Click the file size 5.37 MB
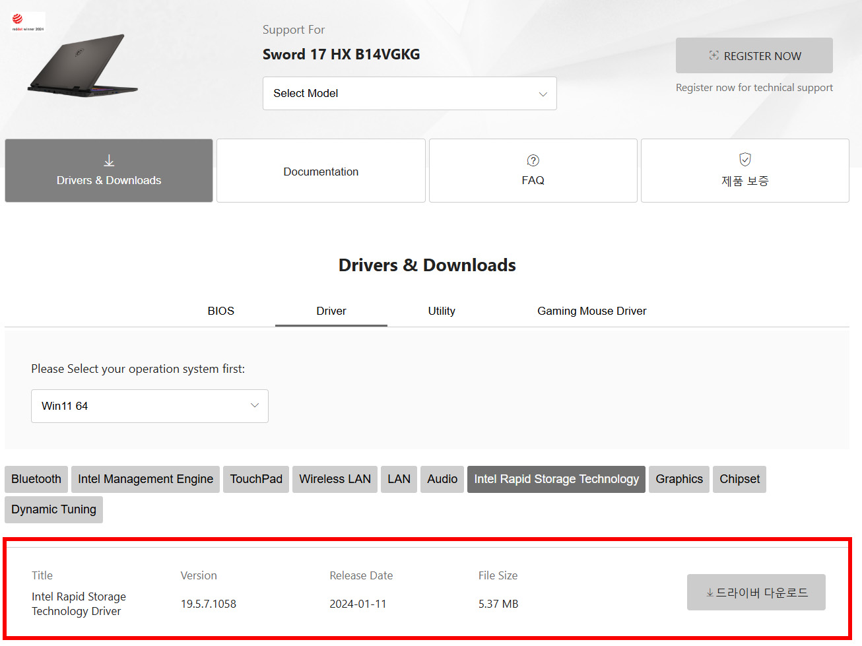Screen dimensions: 862x646 [x=498, y=604]
